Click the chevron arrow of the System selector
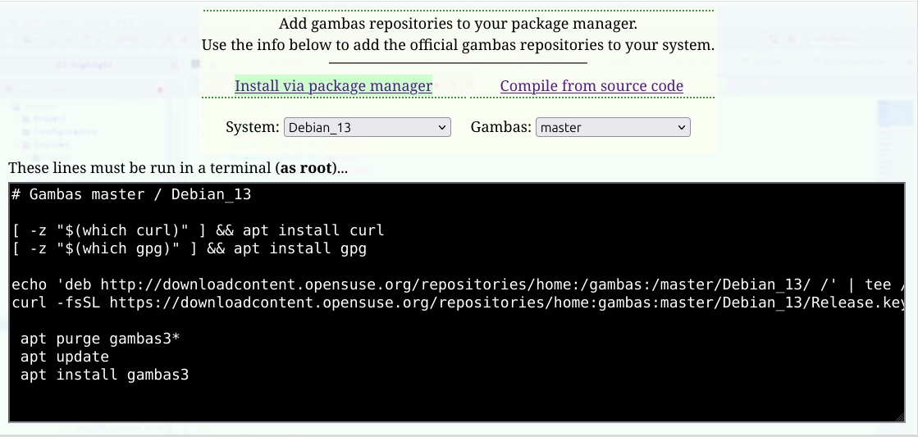Image resolution: width=918 pixels, height=437 pixels. (442, 127)
